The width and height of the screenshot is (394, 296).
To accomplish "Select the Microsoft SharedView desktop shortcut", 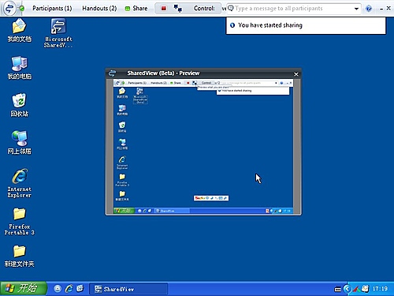I will pos(58,33).
